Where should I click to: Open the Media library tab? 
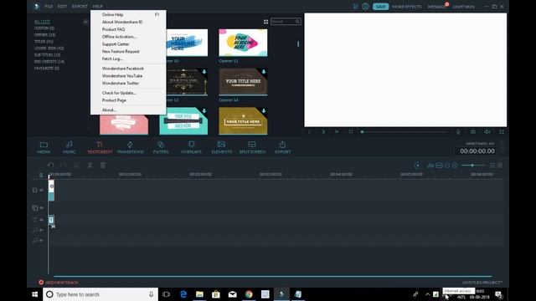coord(44,147)
